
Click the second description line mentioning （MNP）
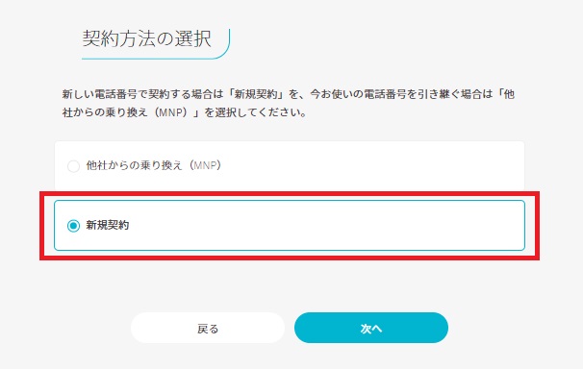[185, 112]
